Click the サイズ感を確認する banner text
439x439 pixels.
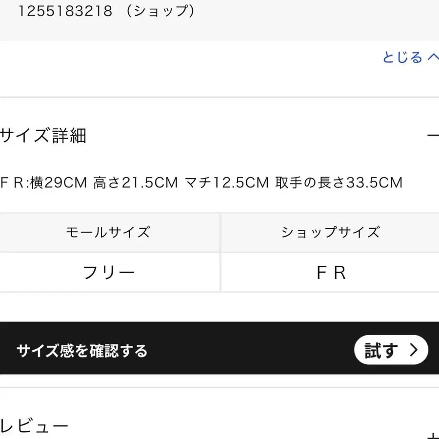pos(82,351)
